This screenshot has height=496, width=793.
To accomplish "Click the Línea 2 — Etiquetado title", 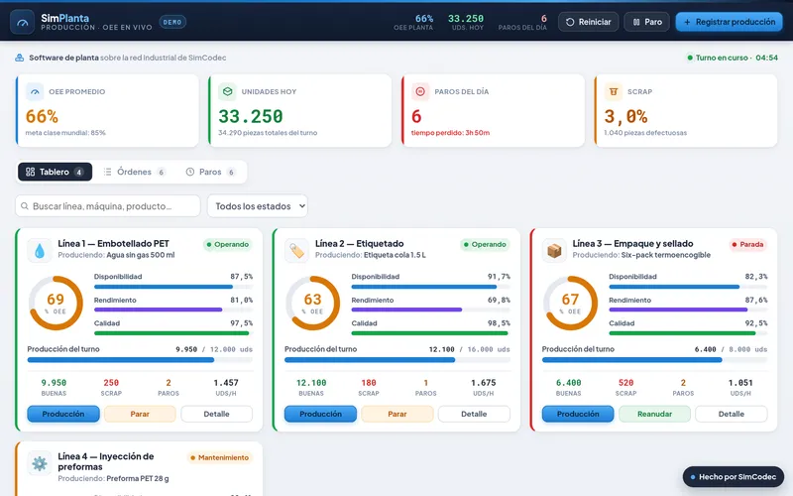I will click(360, 243).
